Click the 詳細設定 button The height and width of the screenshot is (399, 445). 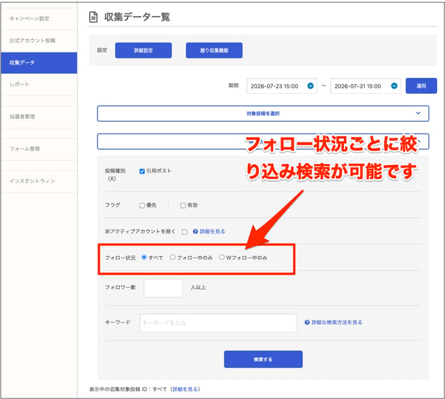pyautogui.click(x=143, y=51)
